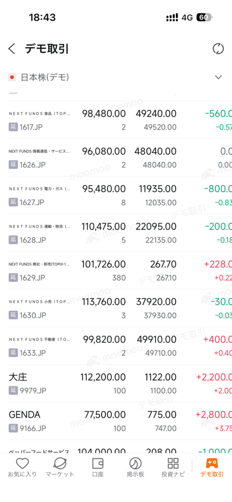Expand the 日本株(デモ) dropdown chevron
Viewport: 232px width, 502px height.
coord(218,77)
